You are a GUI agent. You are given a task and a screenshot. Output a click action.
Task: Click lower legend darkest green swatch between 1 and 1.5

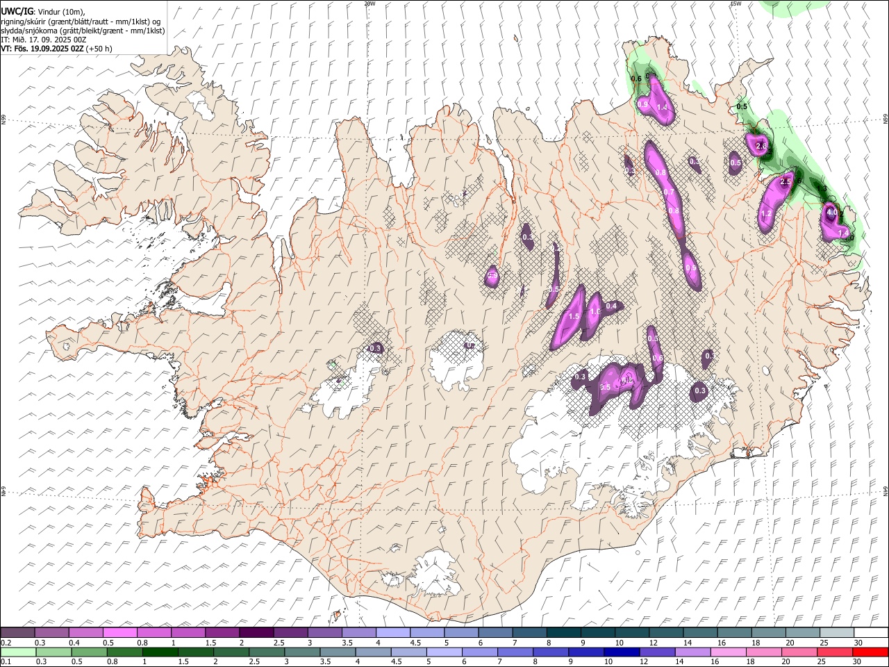tap(160, 652)
